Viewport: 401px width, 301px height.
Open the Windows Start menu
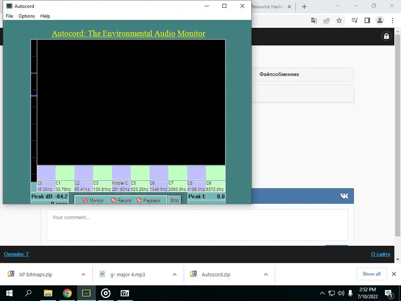pyautogui.click(x=9, y=293)
